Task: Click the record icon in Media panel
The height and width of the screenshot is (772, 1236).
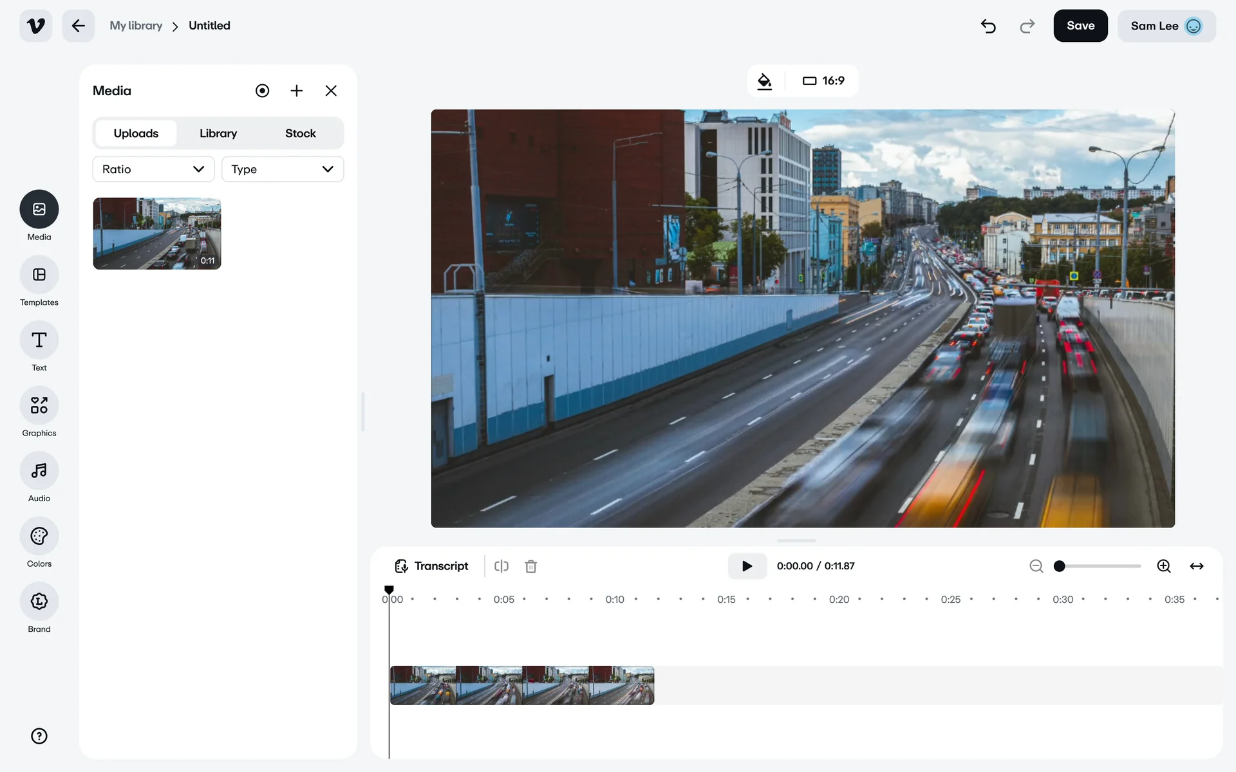Action: [x=262, y=91]
